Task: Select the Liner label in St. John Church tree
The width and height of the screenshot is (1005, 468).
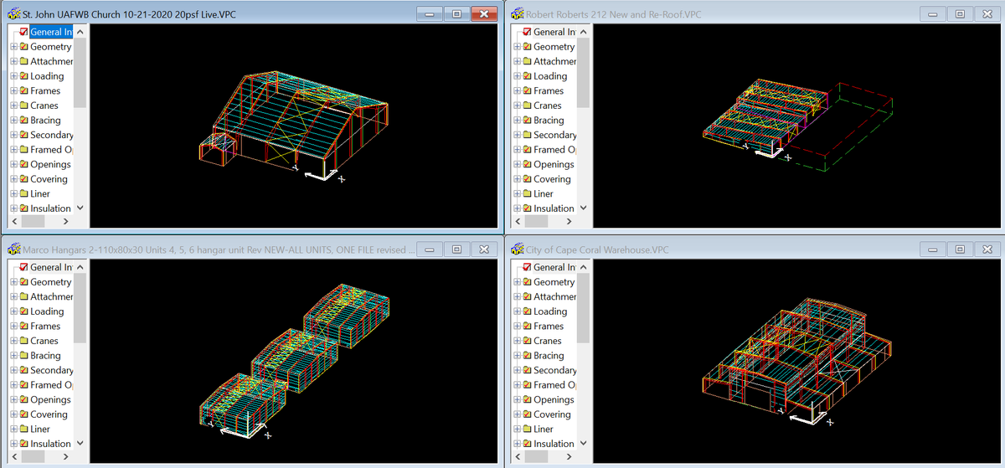Action: [40, 193]
